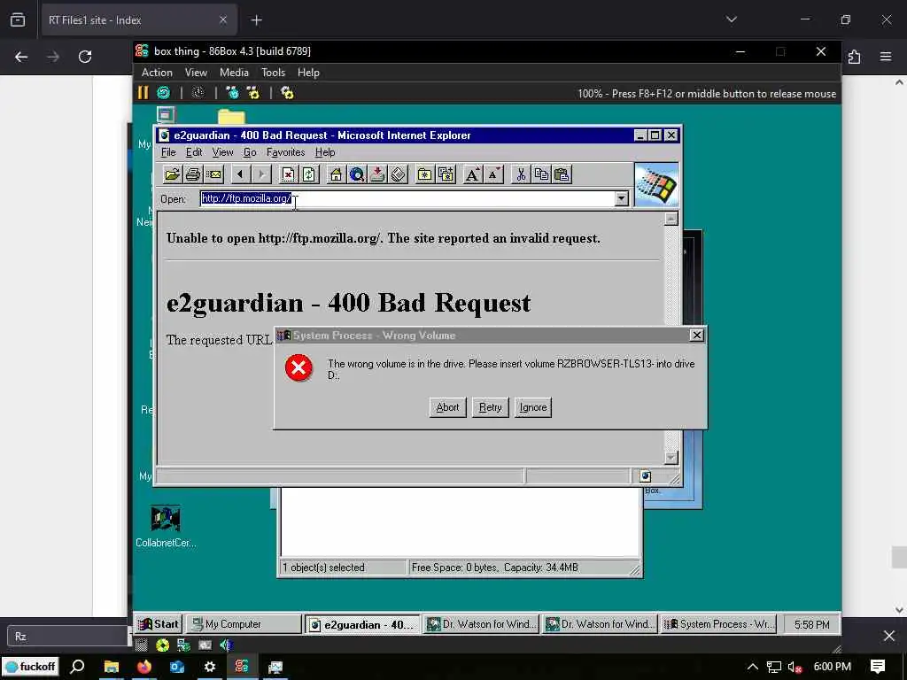907x680 pixels.
Task: Open the Go menu in Internet Explorer
Action: (x=249, y=152)
